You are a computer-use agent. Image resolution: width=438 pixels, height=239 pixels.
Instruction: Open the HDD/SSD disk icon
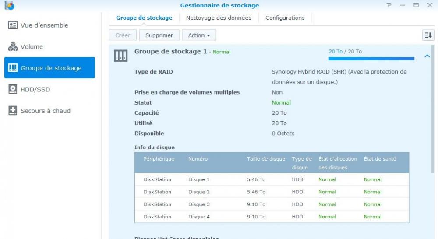[x=13, y=89]
